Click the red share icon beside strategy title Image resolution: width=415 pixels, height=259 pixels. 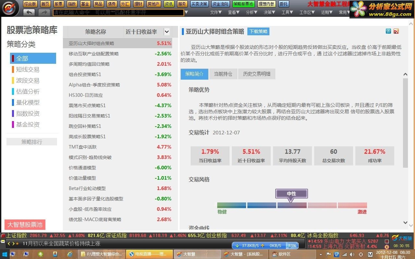coord(396,31)
